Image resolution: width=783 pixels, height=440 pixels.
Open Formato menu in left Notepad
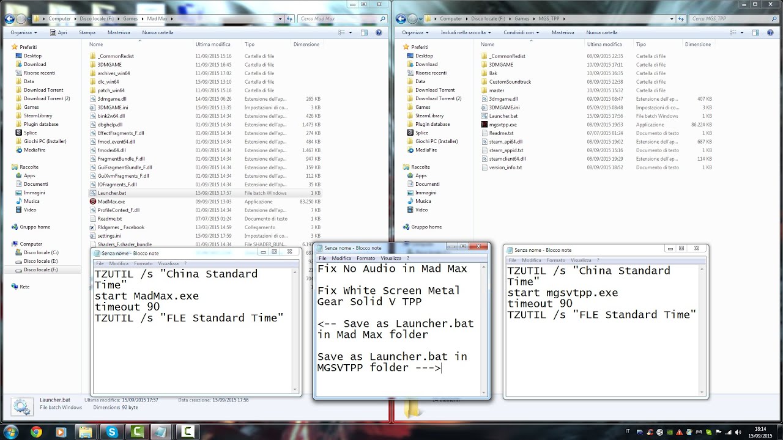pos(143,263)
